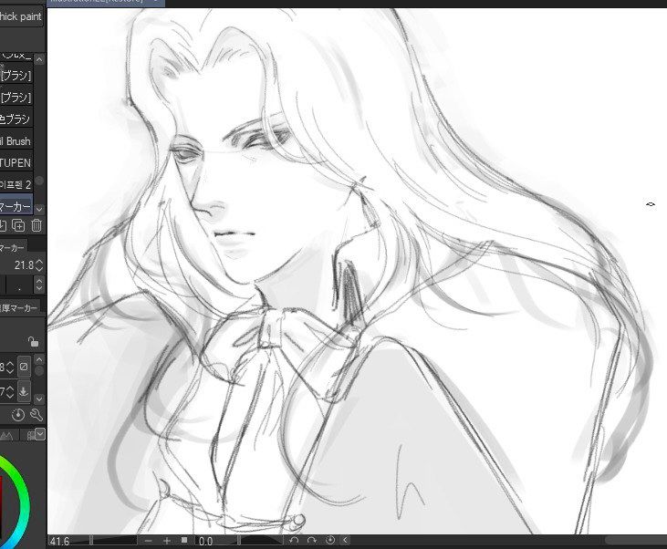
Task: Zoom in with the plus button
Action: click(x=167, y=541)
